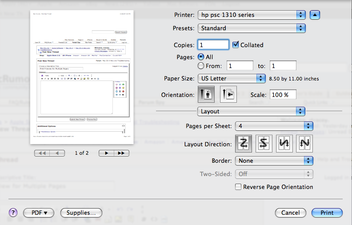Viewport: 352px width, 225px height.
Task: Click the '8.50 by 11.00 inches' text
Action: click(x=294, y=79)
